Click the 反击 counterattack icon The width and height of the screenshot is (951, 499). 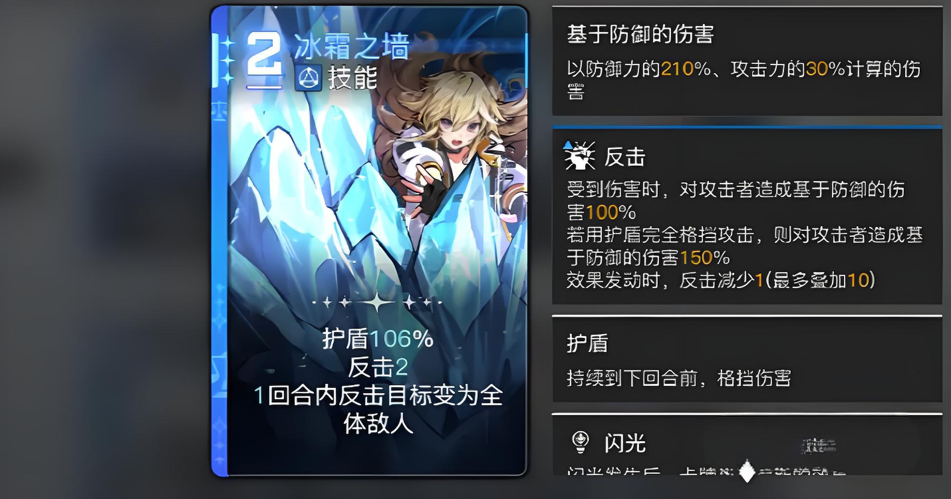tap(579, 155)
